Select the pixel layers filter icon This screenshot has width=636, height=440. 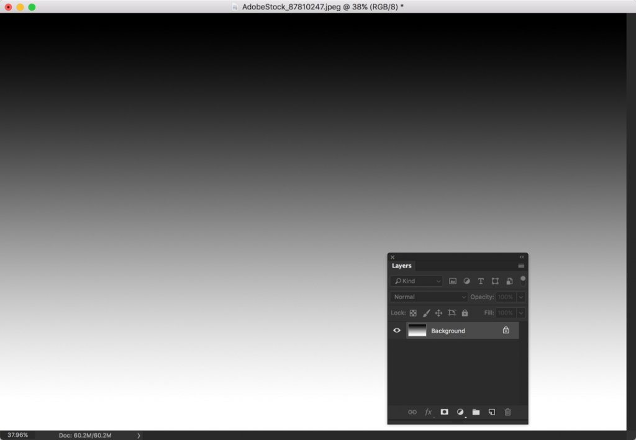453,281
